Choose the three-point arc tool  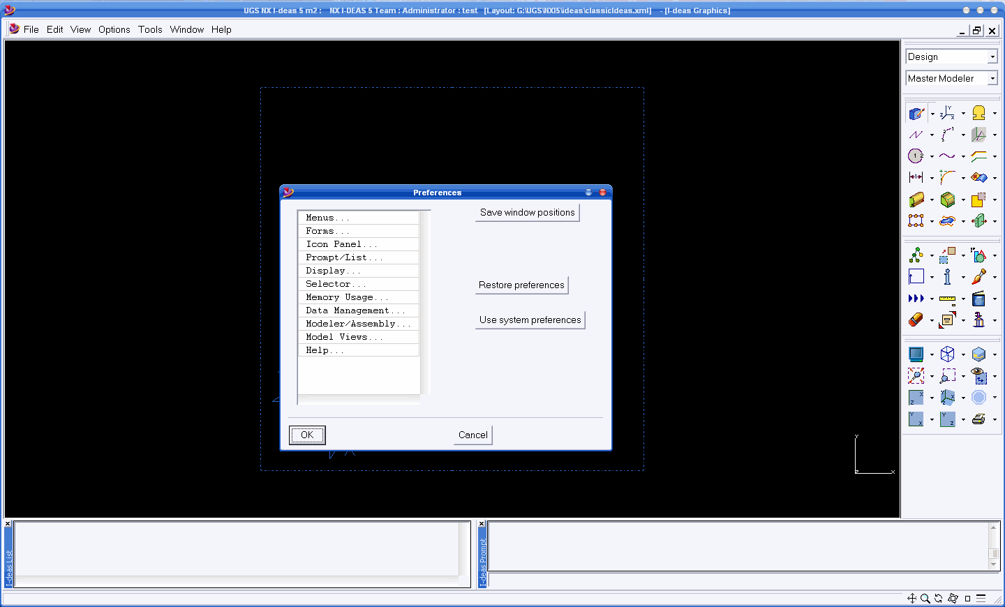pyautogui.click(x=947, y=135)
